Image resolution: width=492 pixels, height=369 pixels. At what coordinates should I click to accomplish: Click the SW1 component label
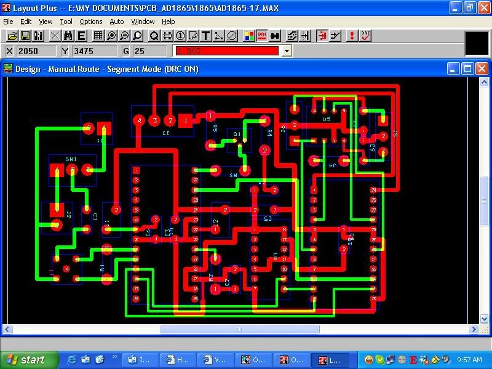pos(71,159)
